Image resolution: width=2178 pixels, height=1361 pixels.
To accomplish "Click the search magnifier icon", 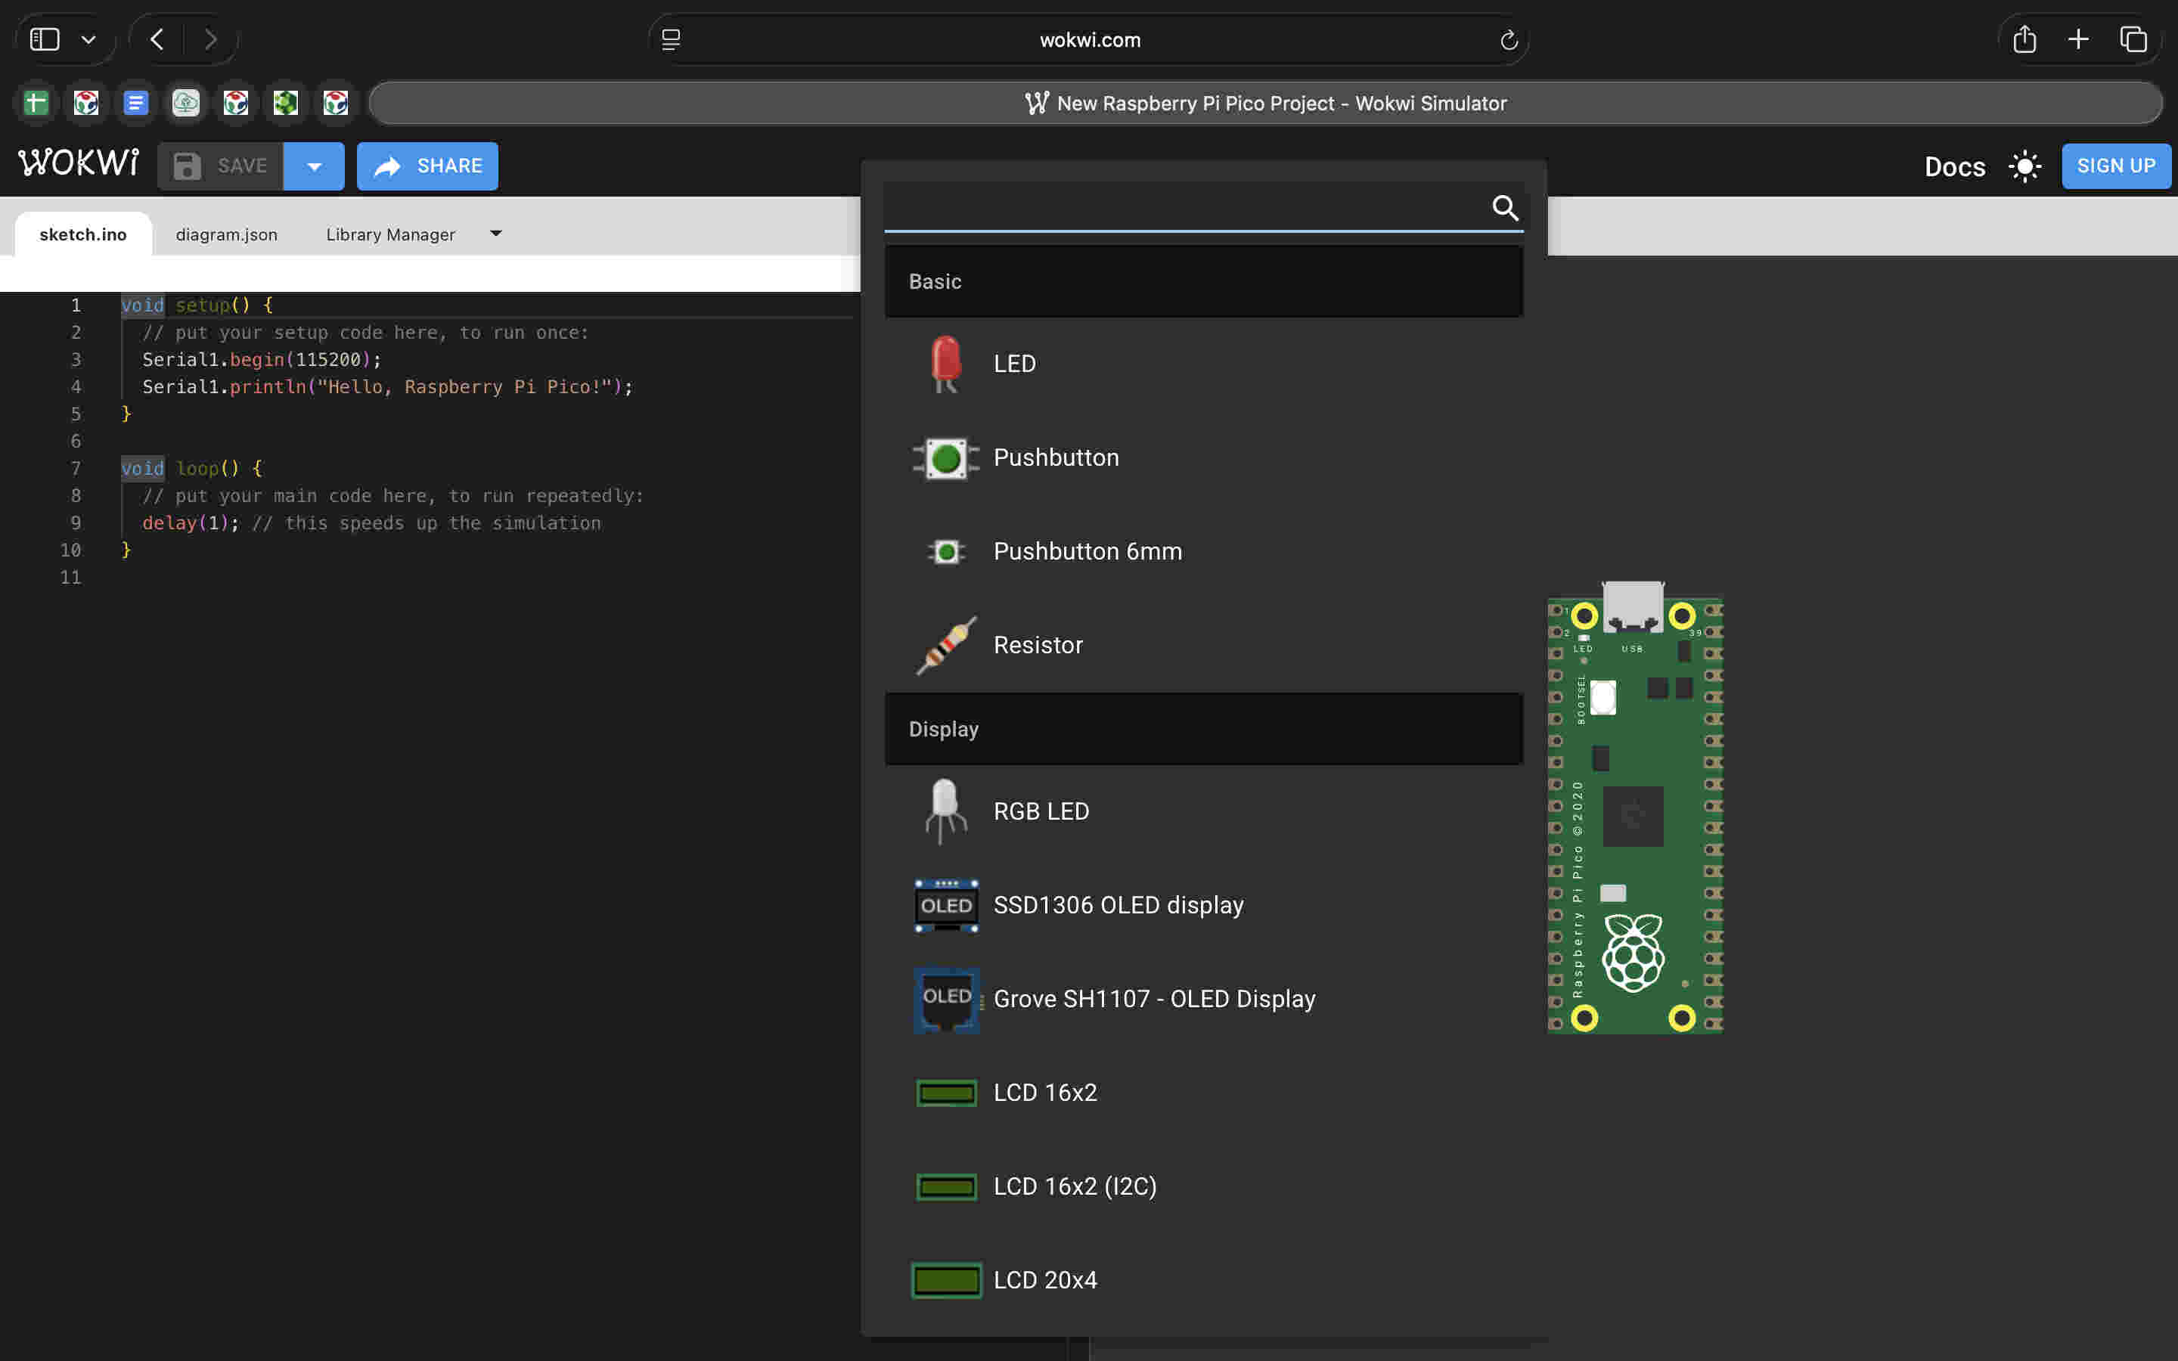I will [x=1505, y=208].
